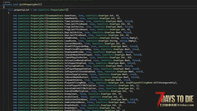Click 'propertyList' in the assignment line

[x=22, y=10]
